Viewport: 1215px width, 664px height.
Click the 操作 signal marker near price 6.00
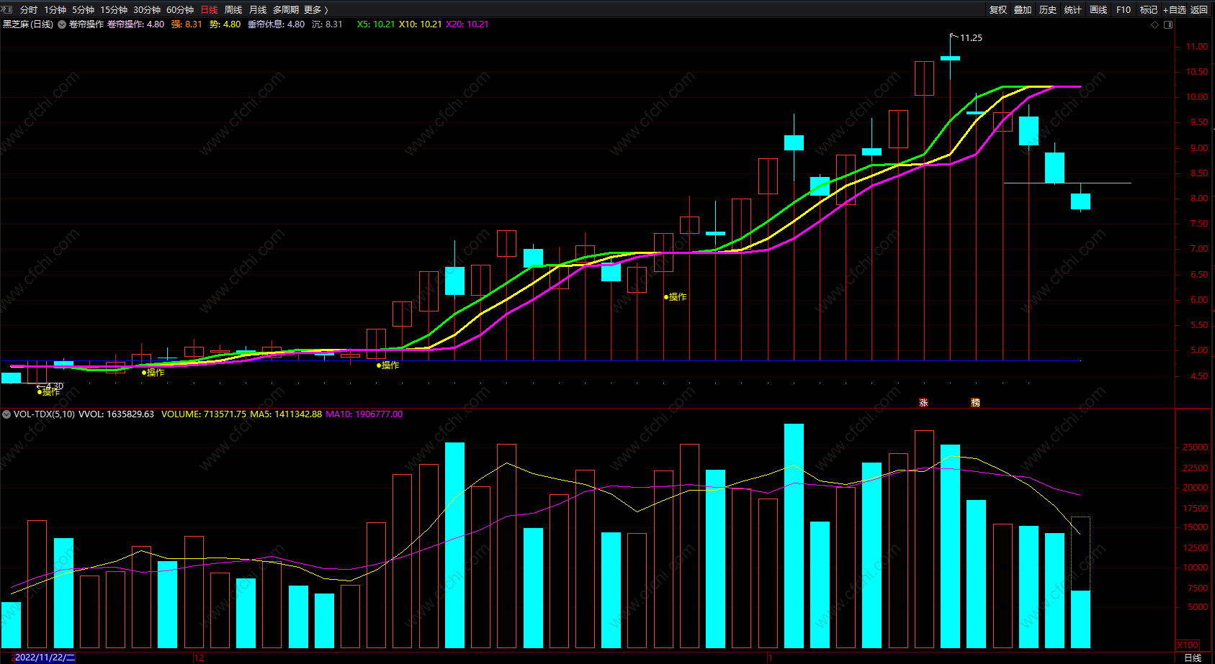click(x=676, y=296)
